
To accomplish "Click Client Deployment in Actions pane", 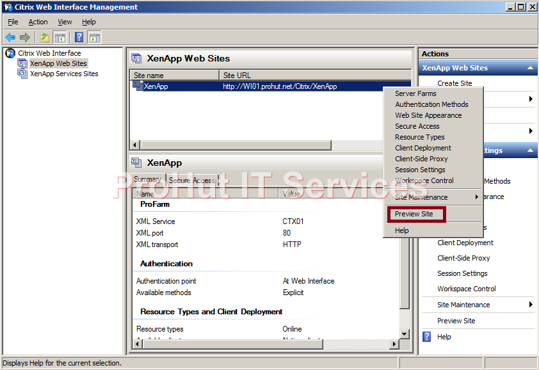I will [465, 243].
